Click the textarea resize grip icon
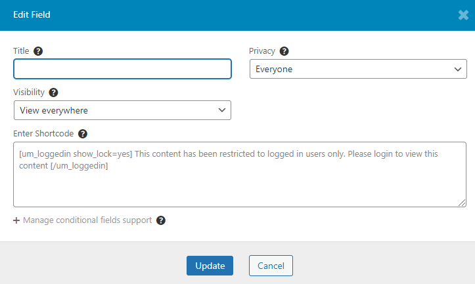The image size is (475, 284). point(462,203)
